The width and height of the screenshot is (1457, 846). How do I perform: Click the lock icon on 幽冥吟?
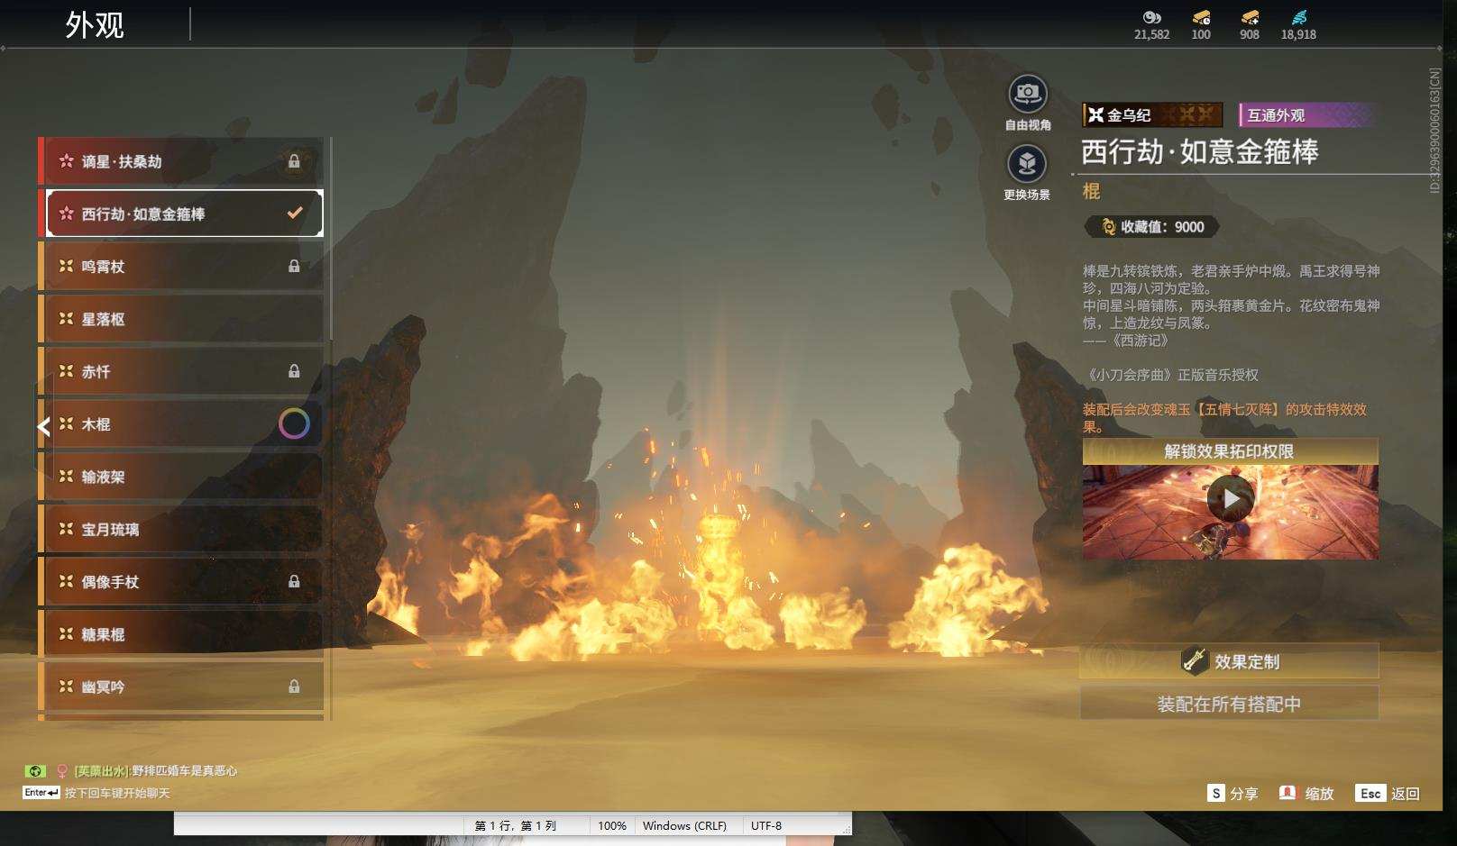pyautogui.click(x=294, y=687)
